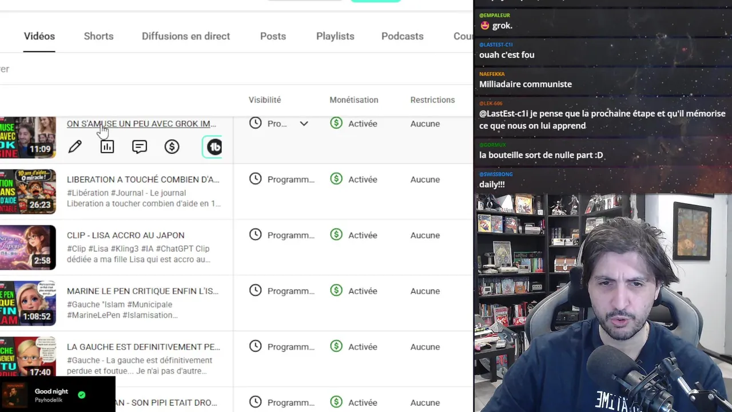The width and height of the screenshot is (732, 412).
Task: Click green monetization icon in La Gauche row
Action: 336,346
